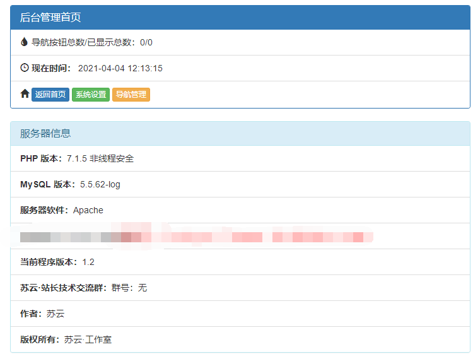Click the timestamp 2021-04-04 12:13:15

pyautogui.click(x=120, y=68)
